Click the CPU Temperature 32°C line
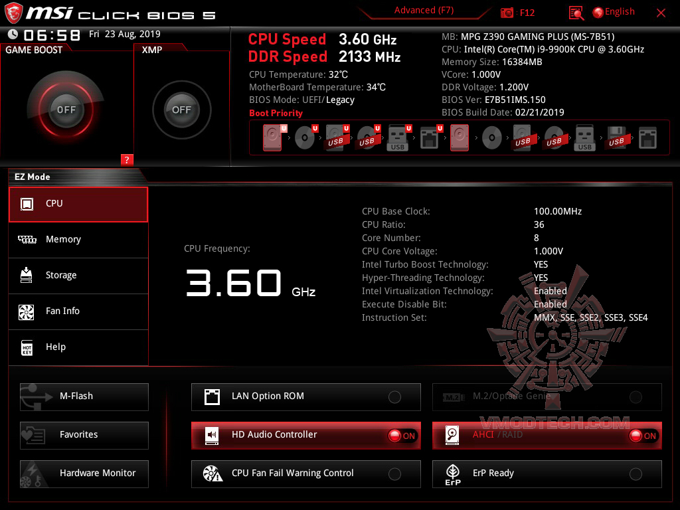680x510 pixels. point(298,74)
